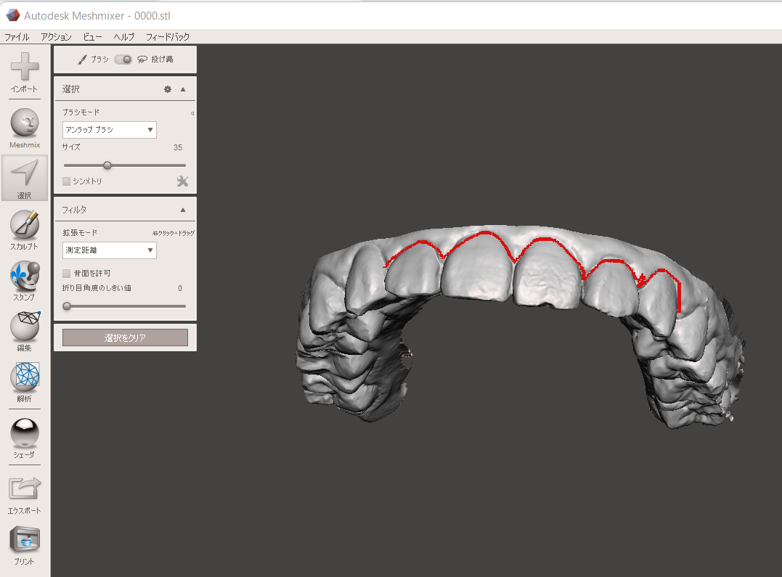Open the 編集 edit tool

pyautogui.click(x=25, y=326)
